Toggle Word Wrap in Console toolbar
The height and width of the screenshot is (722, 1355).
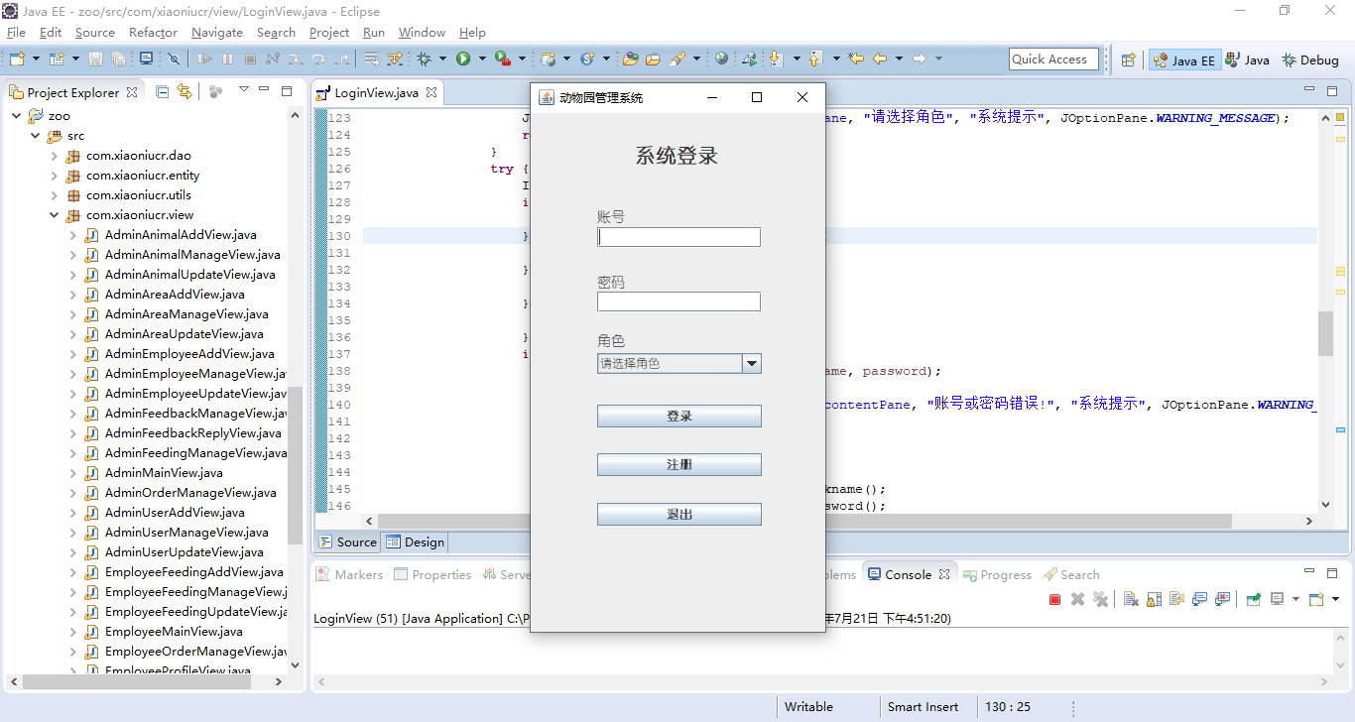[x=1176, y=600]
